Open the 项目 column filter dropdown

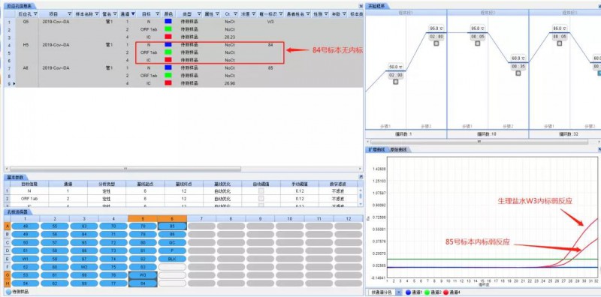pos(69,13)
